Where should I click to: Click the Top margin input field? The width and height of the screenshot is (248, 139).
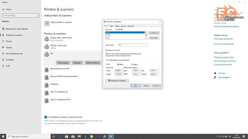[x=154, y=70]
